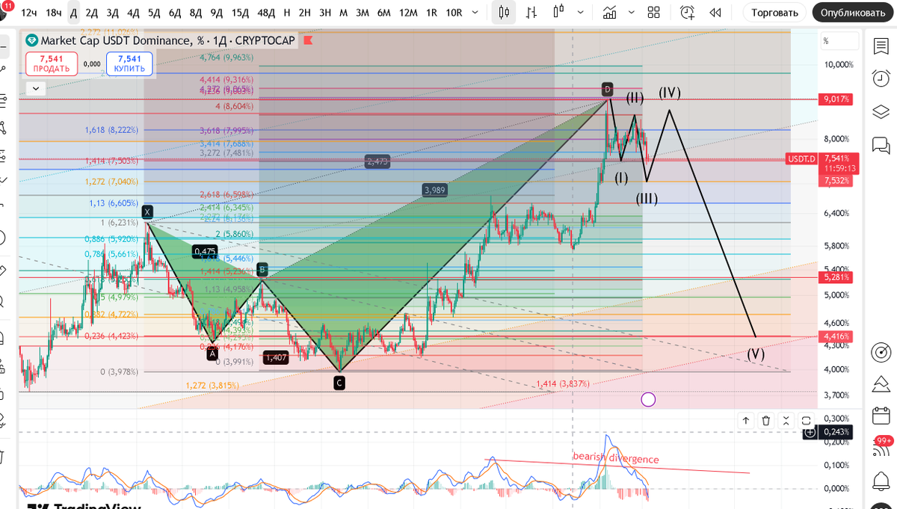Click the 9,017% red price level label
Viewport: 897px width, 509px height.
click(836, 99)
